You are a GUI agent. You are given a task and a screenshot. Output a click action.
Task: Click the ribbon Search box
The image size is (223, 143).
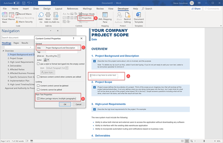[x=147, y=9]
